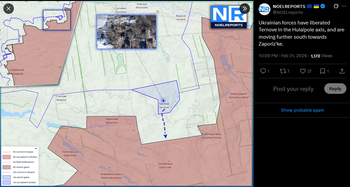Open the more options ellipsis menu
The width and height of the screenshot is (350, 187).
point(344,6)
